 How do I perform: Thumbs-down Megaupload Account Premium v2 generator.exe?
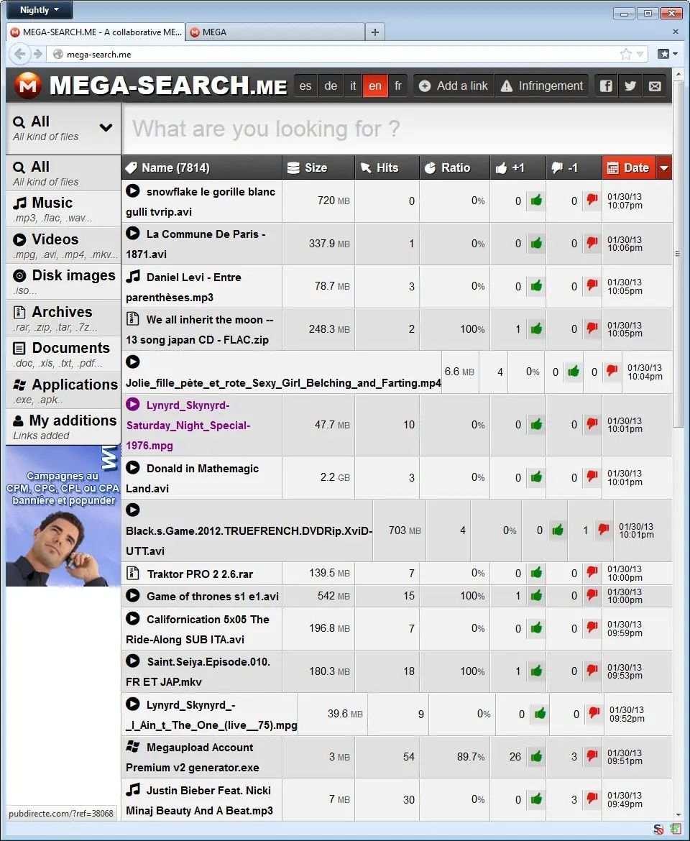[x=592, y=755]
